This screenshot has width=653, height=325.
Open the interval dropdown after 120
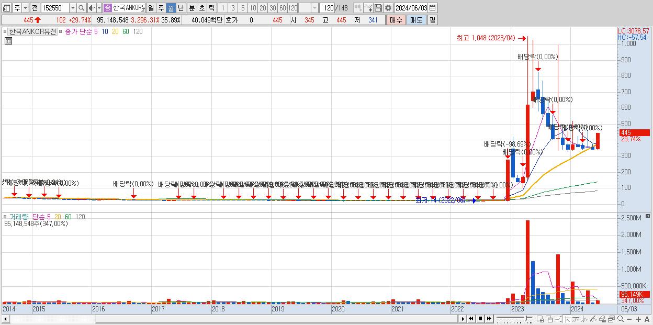click(314, 8)
